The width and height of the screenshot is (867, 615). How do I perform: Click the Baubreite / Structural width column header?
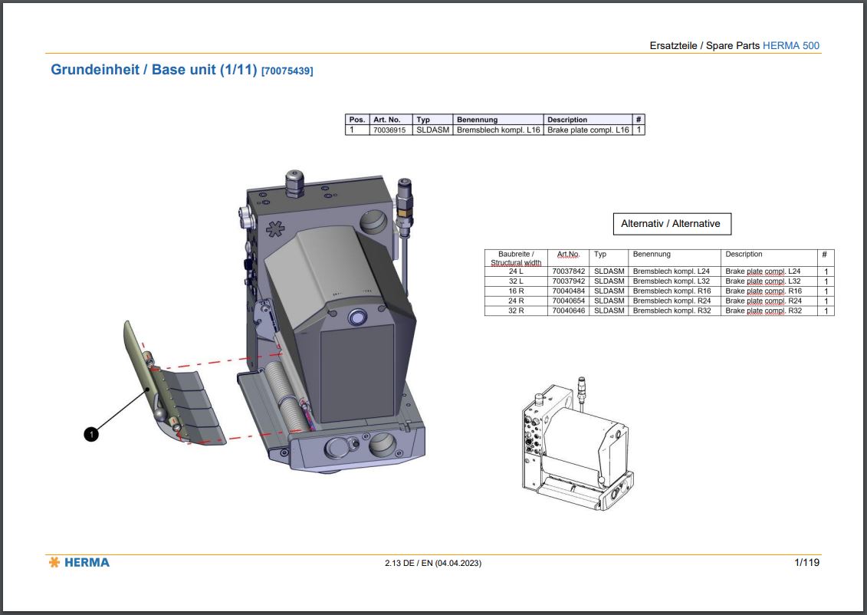516,258
